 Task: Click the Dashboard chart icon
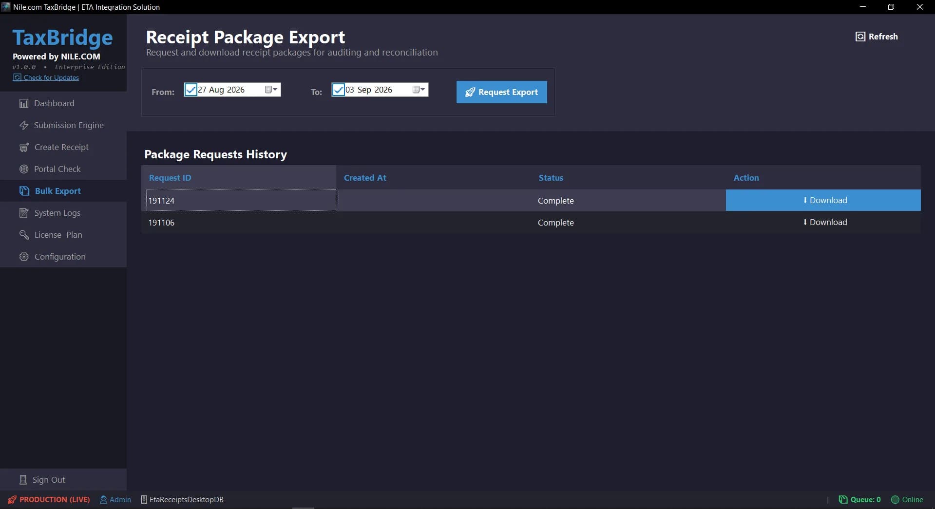click(x=24, y=103)
